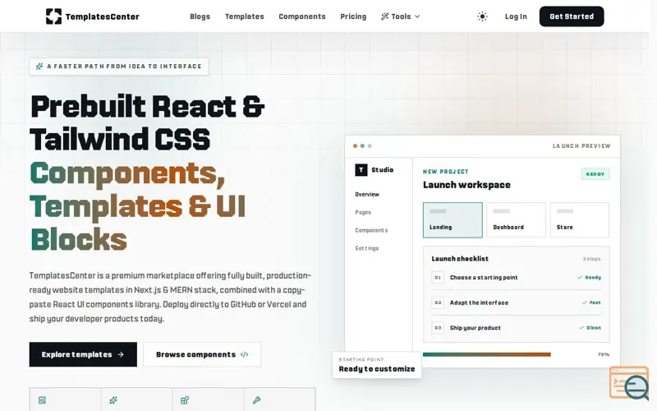Click the gray window dot in the preview

[370, 146]
